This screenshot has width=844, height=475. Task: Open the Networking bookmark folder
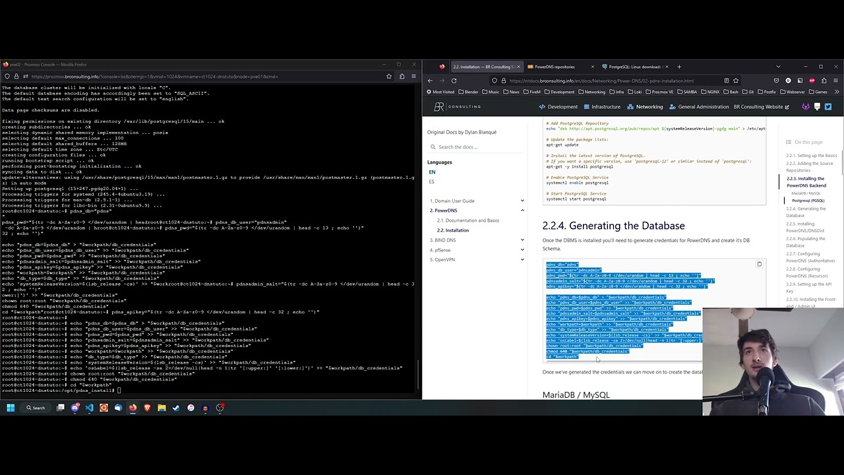pyautogui.click(x=591, y=92)
